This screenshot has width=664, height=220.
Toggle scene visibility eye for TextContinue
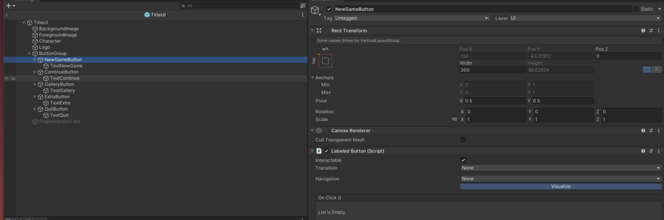point(7,78)
